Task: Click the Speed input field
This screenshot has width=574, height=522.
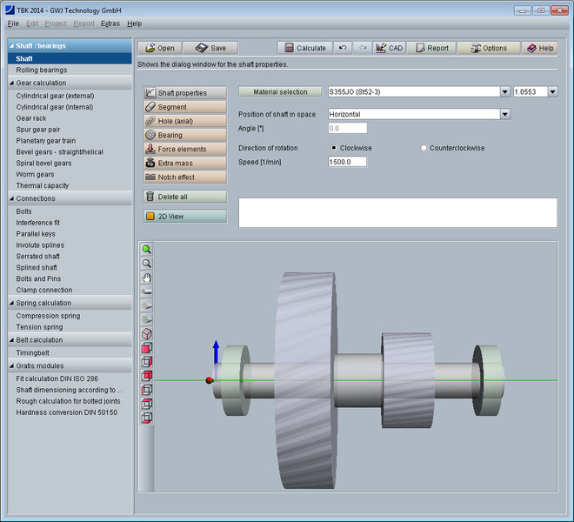Action: (347, 162)
